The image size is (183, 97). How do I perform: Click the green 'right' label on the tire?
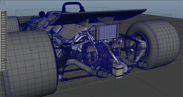pyautogui.click(x=31, y=50)
